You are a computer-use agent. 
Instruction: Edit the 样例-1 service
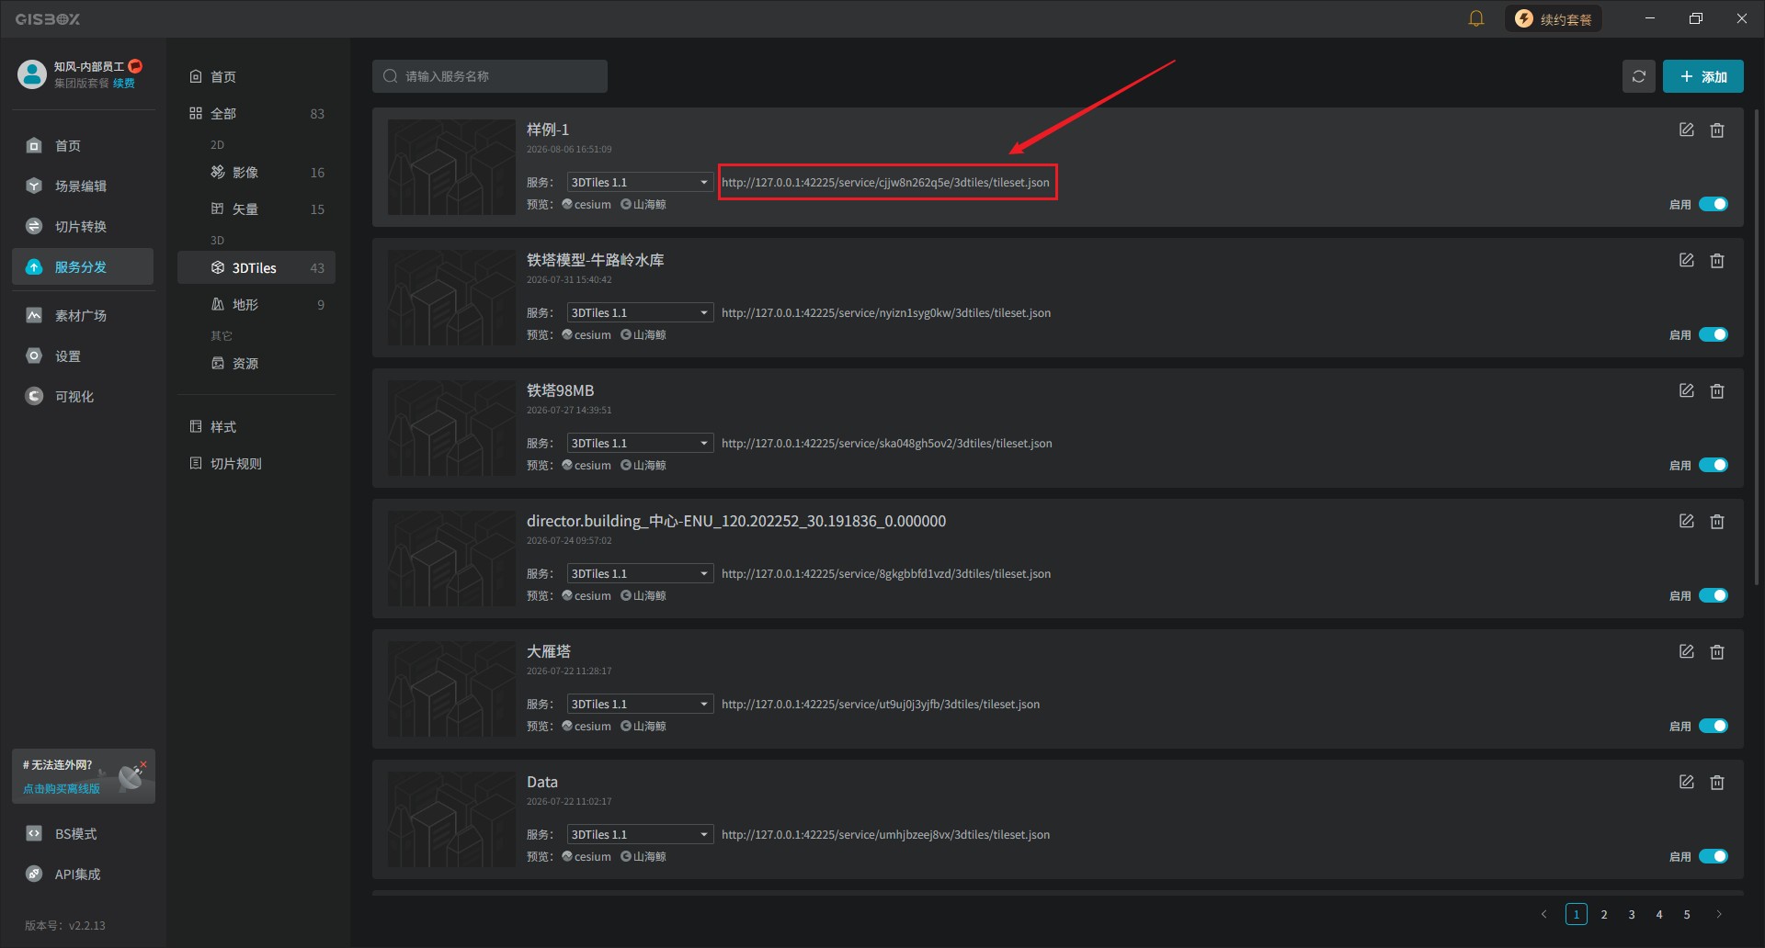click(1687, 130)
